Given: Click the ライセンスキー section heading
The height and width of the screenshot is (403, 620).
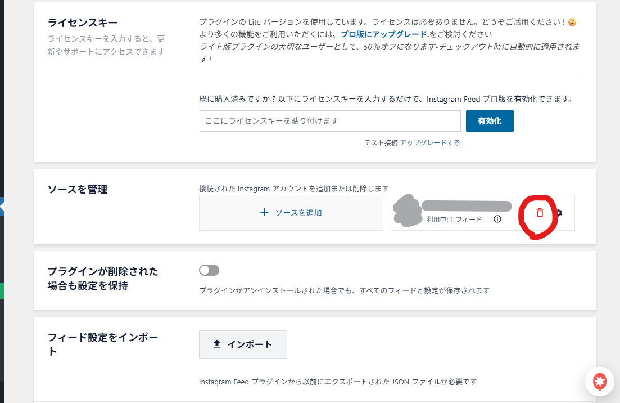Looking at the screenshot, I should (83, 23).
